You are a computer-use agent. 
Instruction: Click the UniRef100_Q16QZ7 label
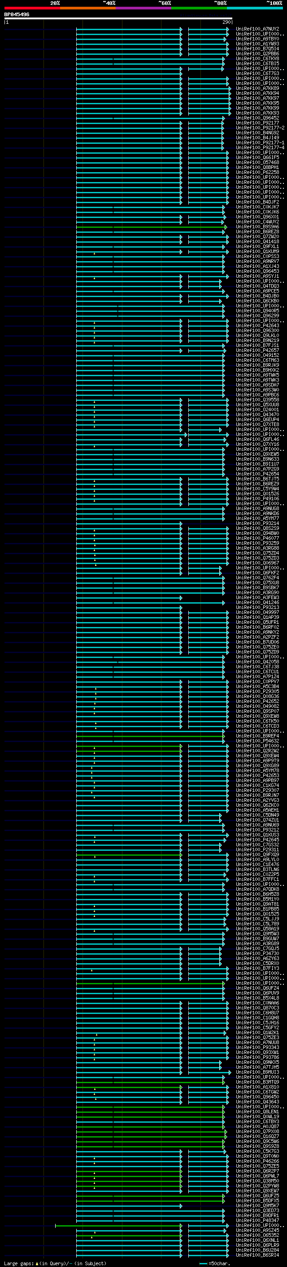tap(257, 1137)
